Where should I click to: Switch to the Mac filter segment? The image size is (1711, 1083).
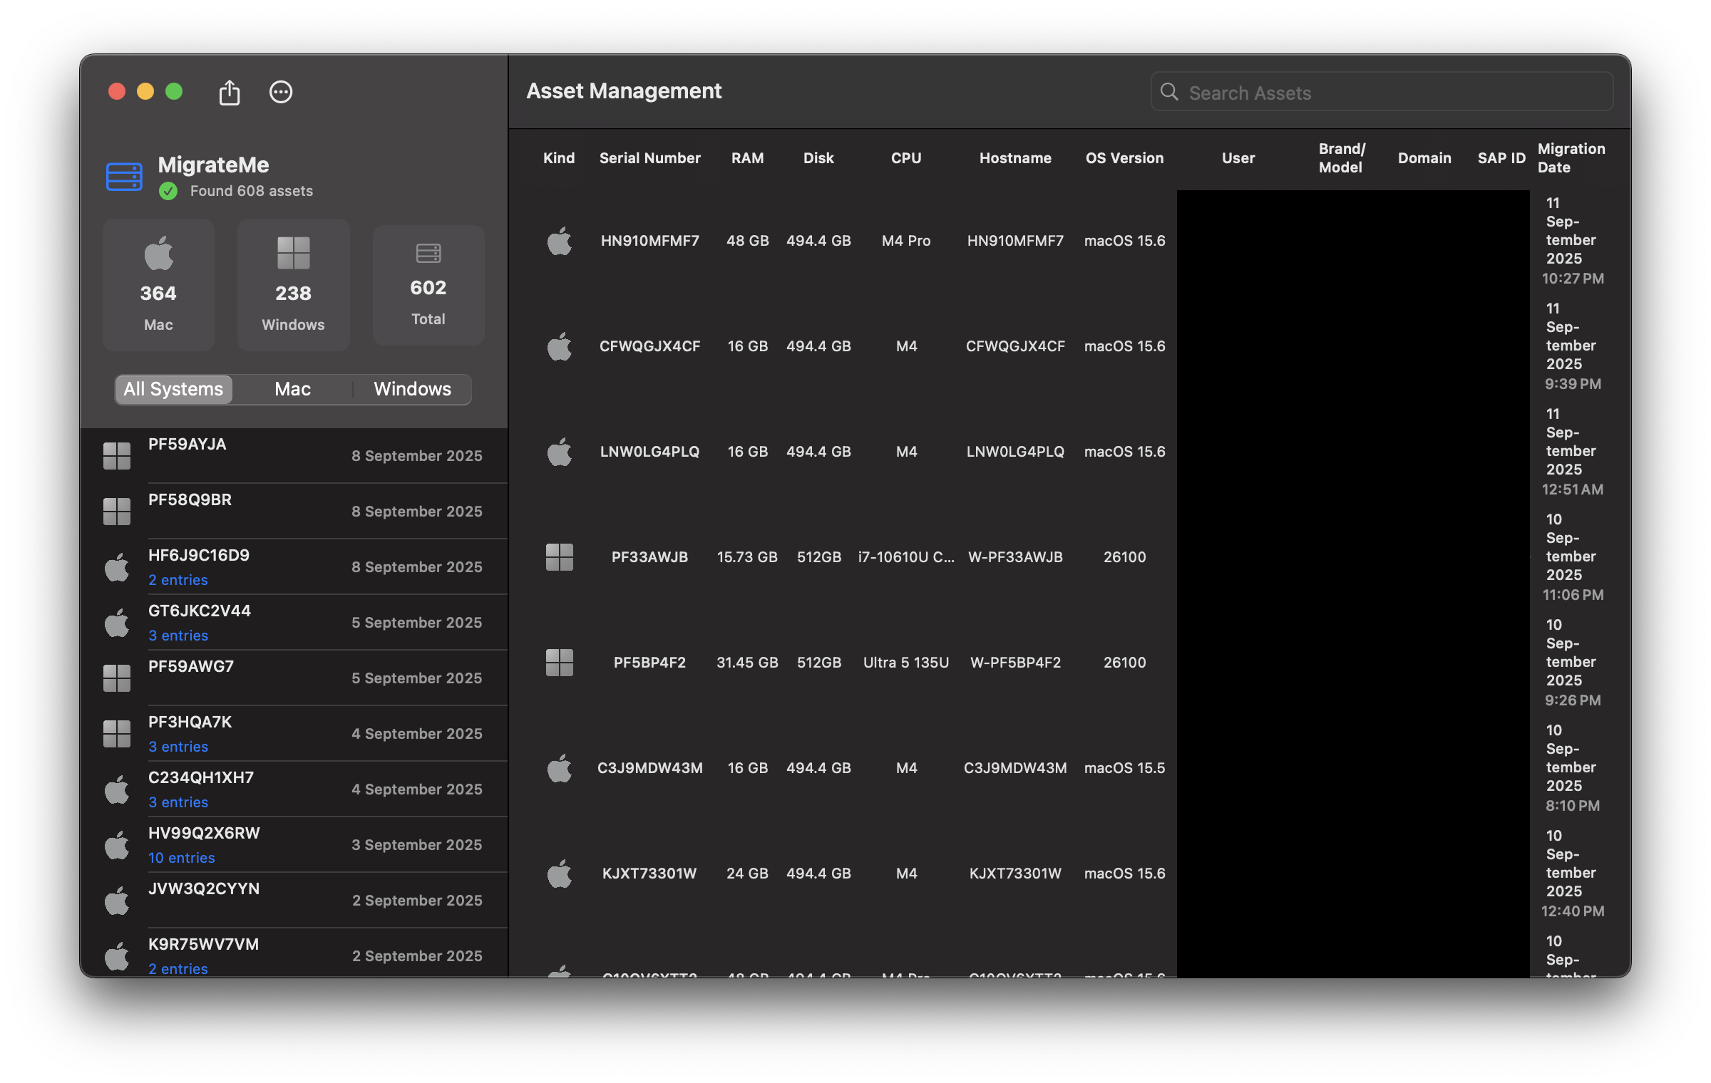coord(292,389)
